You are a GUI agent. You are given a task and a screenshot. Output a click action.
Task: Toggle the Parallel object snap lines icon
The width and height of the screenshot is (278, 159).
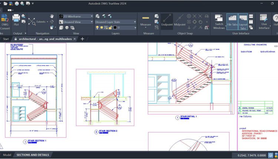coord(195,27)
